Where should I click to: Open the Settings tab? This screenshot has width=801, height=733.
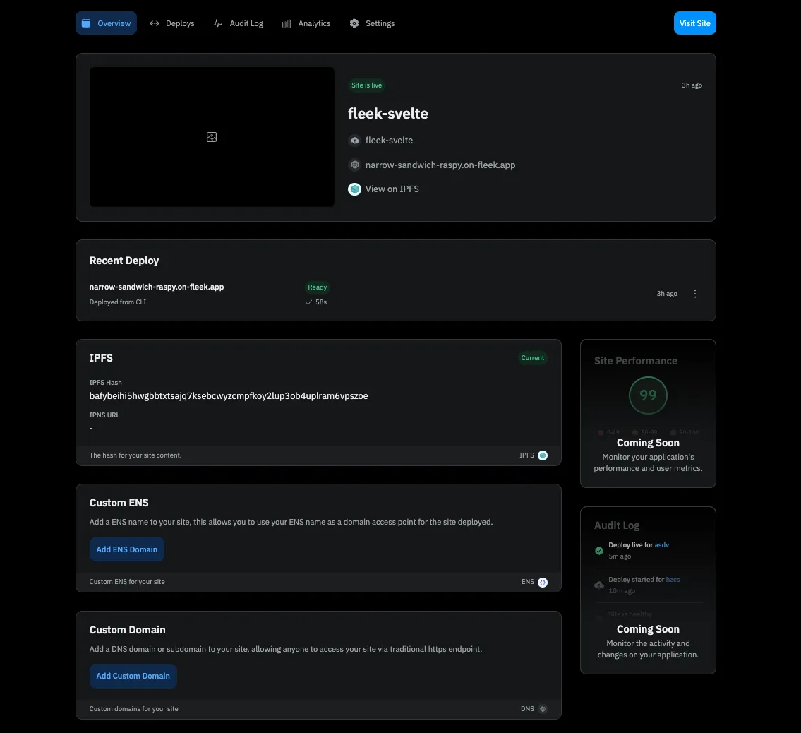tap(372, 23)
